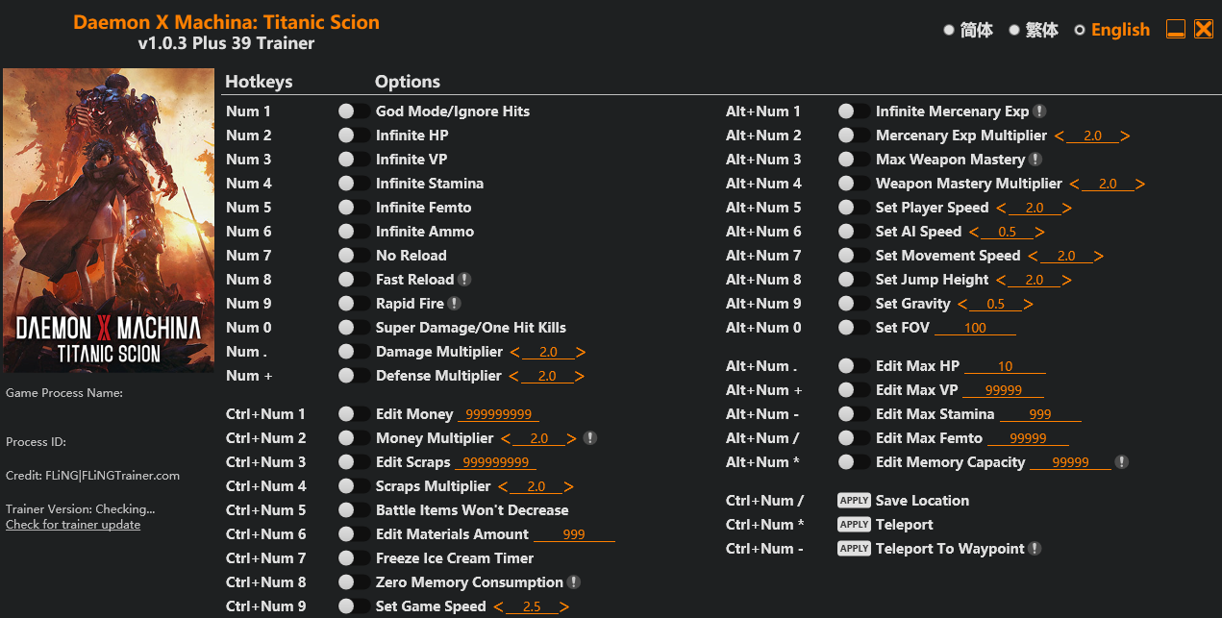The height and width of the screenshot is (618, 1222).
Task: Minimize the trainer window
Action: pyautogui.click(x=1176, y=29)
